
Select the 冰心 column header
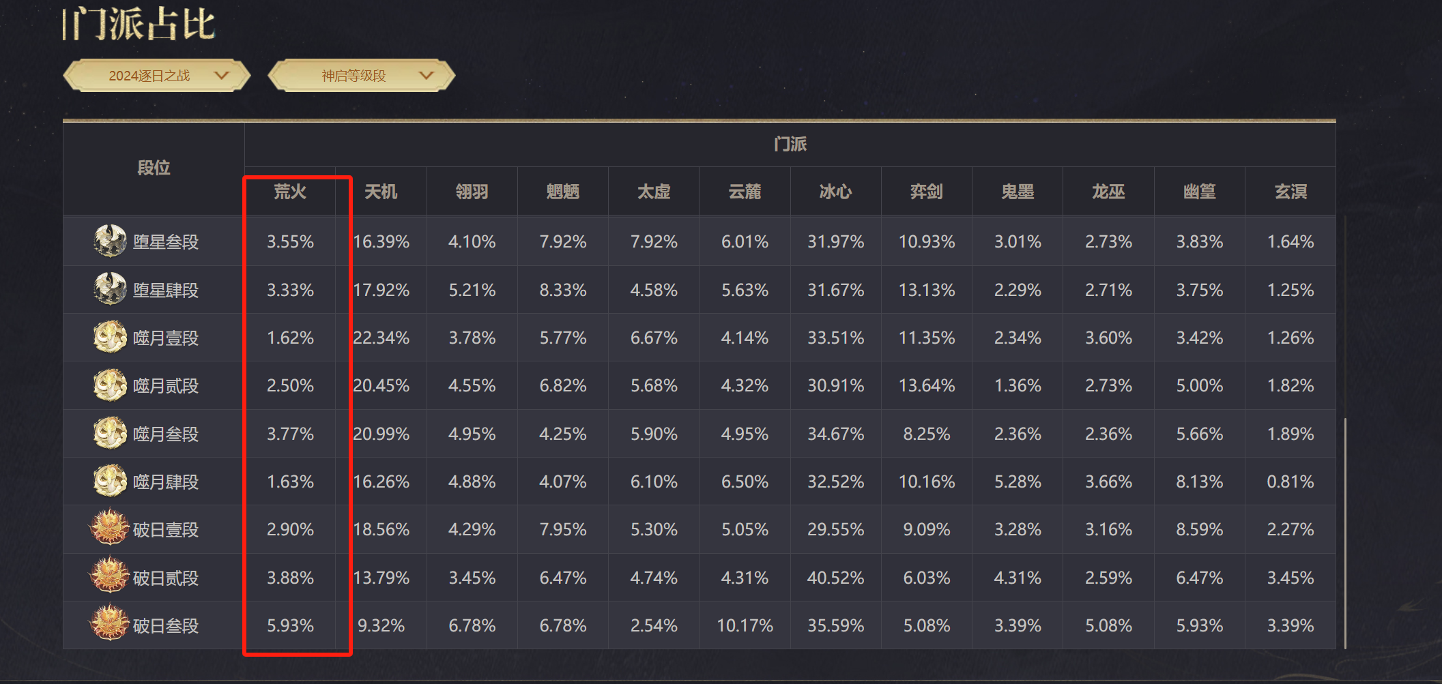pyautogui.click(x=835, y=192)
